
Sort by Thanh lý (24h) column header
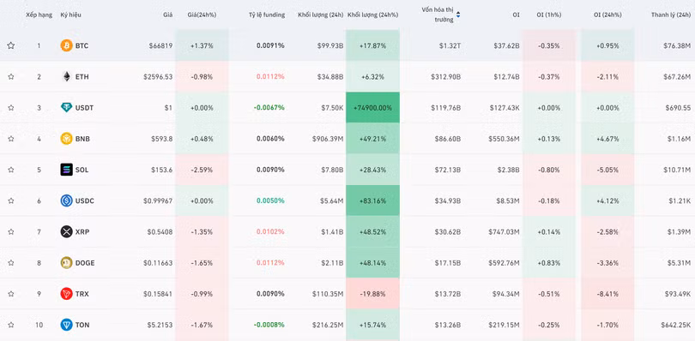click(671, 15)
